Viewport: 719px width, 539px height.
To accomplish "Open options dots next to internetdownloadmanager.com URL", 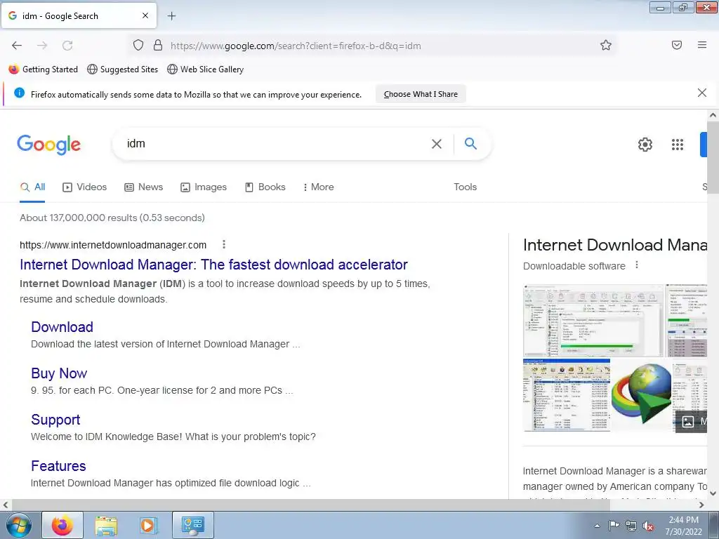I will [224, 245].
